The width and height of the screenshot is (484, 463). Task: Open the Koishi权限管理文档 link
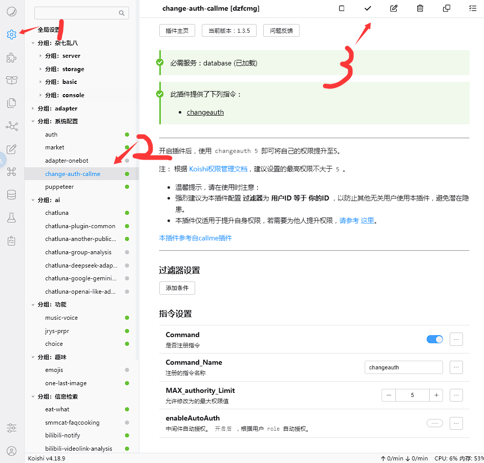pyautogui.click(x=218, y=169)
